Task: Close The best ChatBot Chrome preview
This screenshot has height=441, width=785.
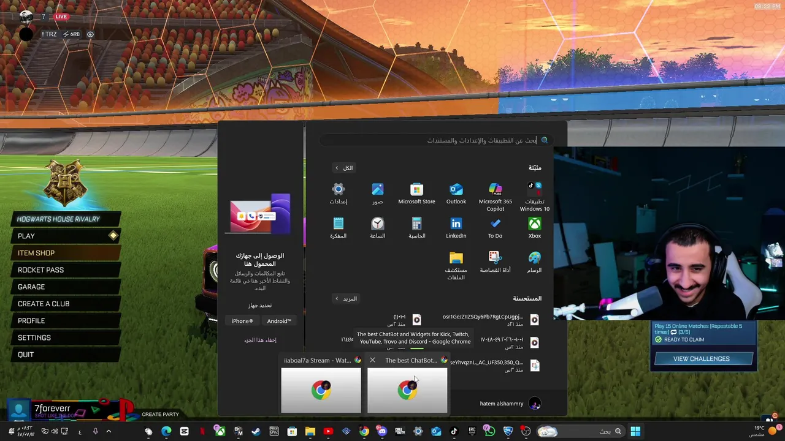Action: tap(372, 360)
